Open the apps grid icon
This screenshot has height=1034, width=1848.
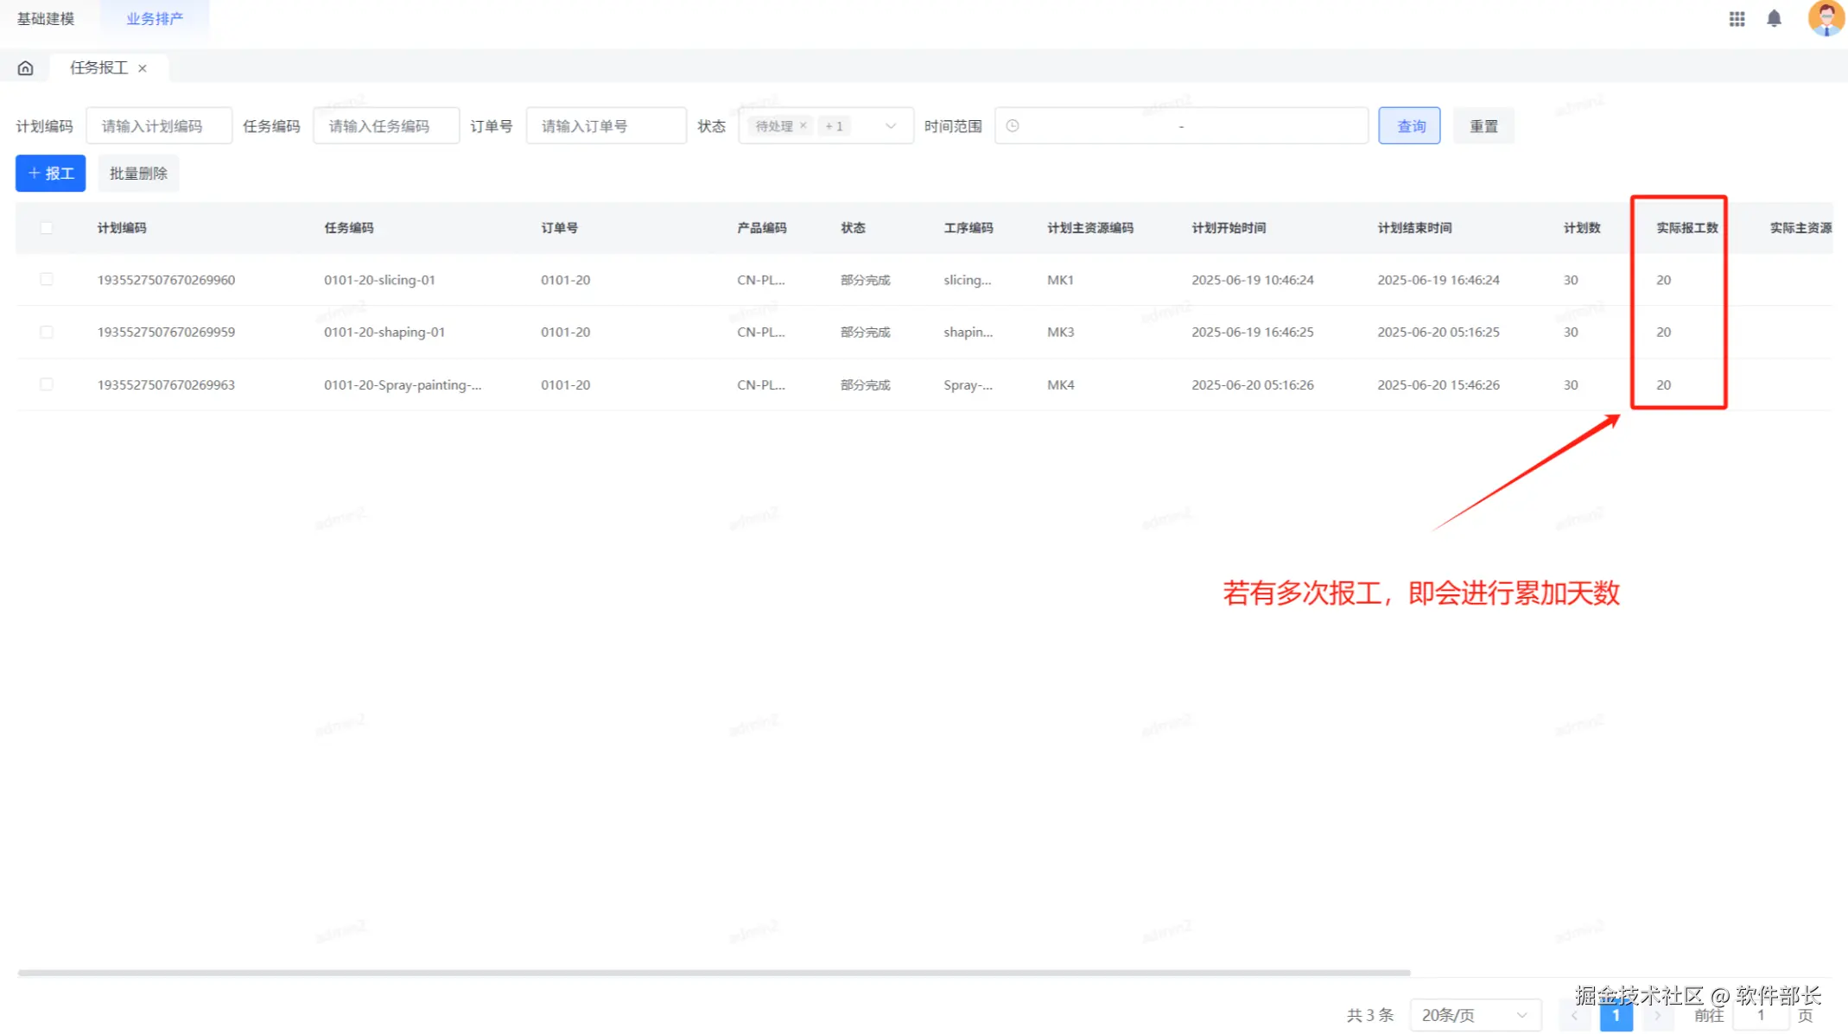[1737, 18]
